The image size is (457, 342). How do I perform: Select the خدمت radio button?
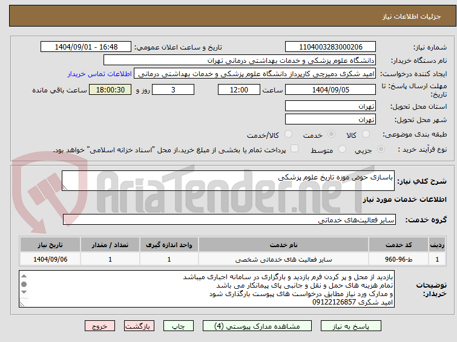(x=331, y=134)
